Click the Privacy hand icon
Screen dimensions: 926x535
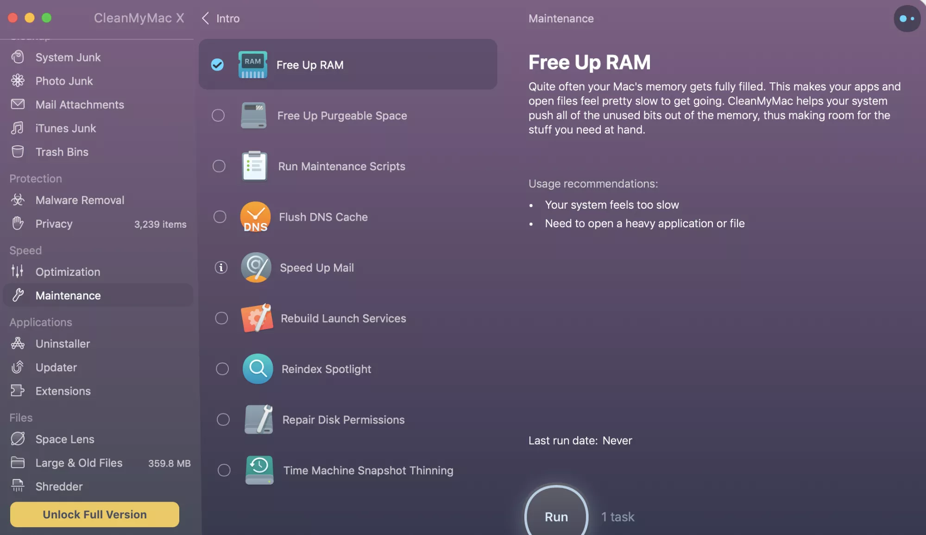pyautogui.click(x=18, y=223)
